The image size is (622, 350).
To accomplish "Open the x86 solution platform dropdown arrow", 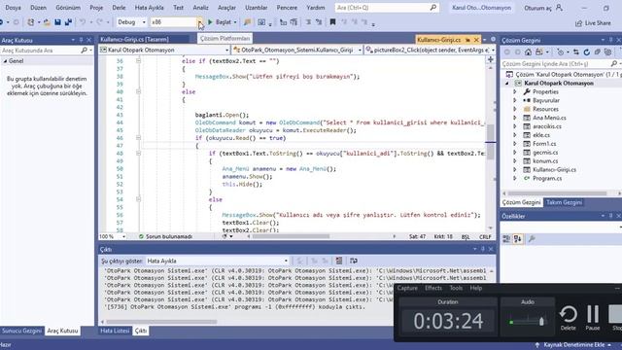I will click(200, 22).
